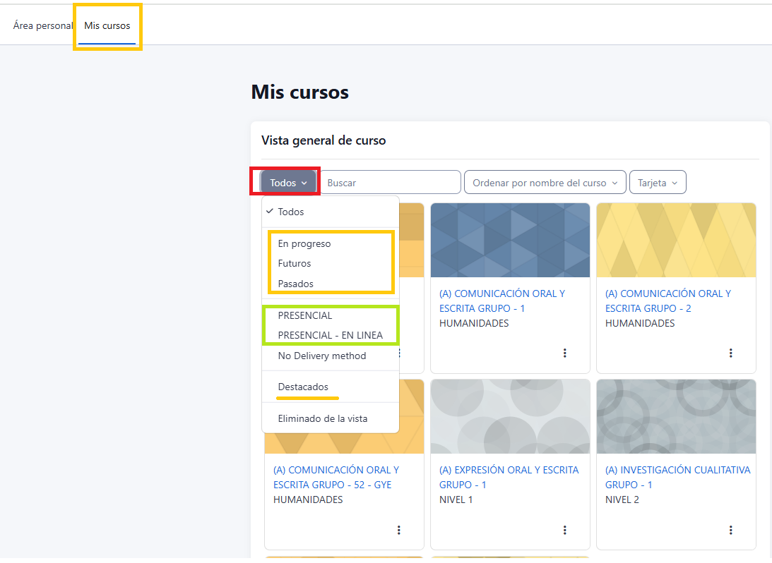Viewport: 772px width, 563px height.
Task: Open three-dot menu for Grupo 52 GYE course
Action: (x=398, y=530)
